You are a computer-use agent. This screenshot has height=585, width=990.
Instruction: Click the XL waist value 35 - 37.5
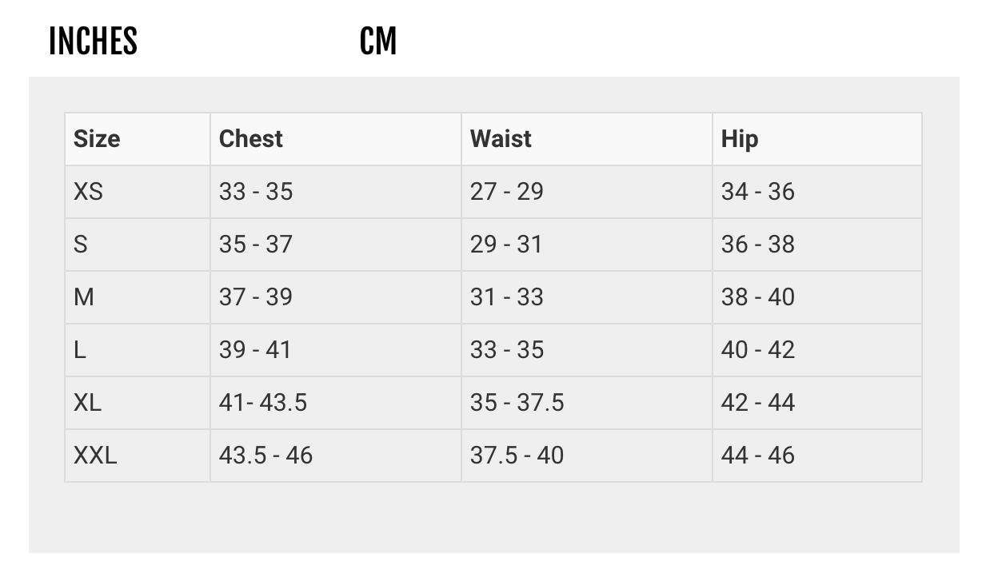point(517,403)
